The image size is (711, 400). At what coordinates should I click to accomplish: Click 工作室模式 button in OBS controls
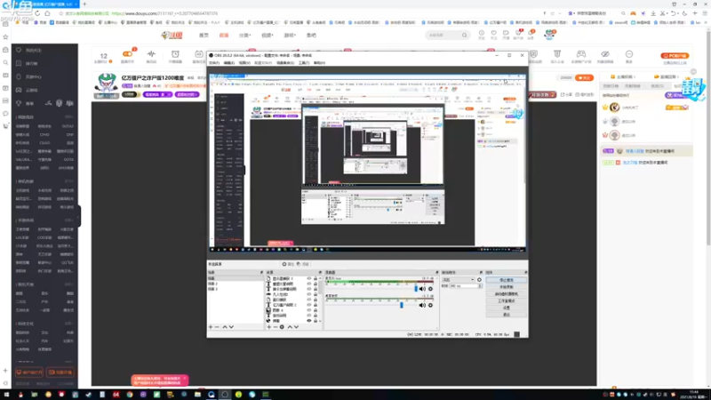(x=506, y=300)
